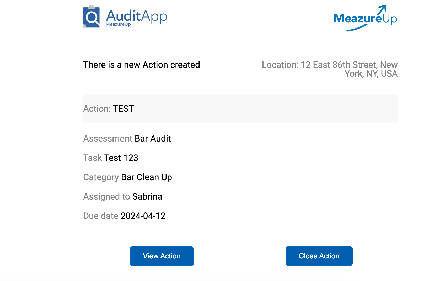The height and width of the screenshot is (281, 440).
Task: Click the MeazureUp logo at top right
Action: 366,18
